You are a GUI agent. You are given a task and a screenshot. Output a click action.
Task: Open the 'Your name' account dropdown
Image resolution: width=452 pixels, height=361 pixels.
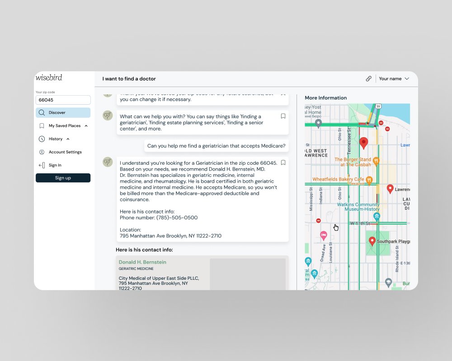click(x=394, y=79)
